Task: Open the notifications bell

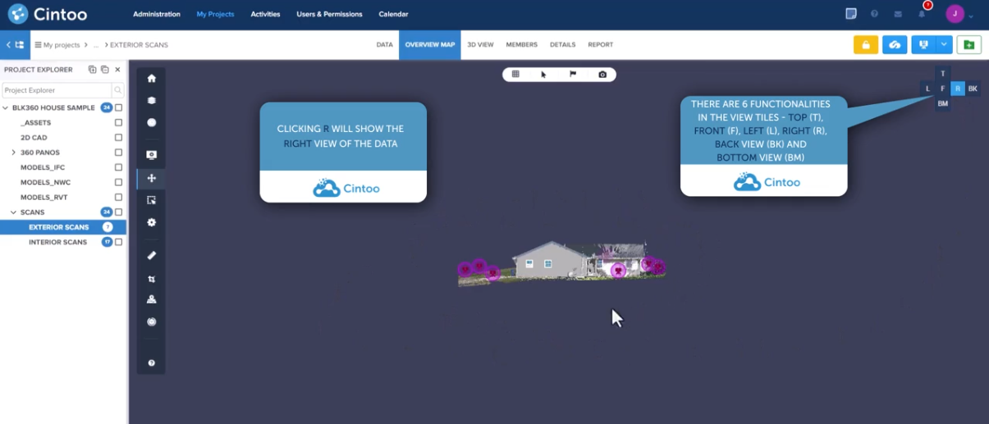Action: pyautogui.click(x=922, y=14)
